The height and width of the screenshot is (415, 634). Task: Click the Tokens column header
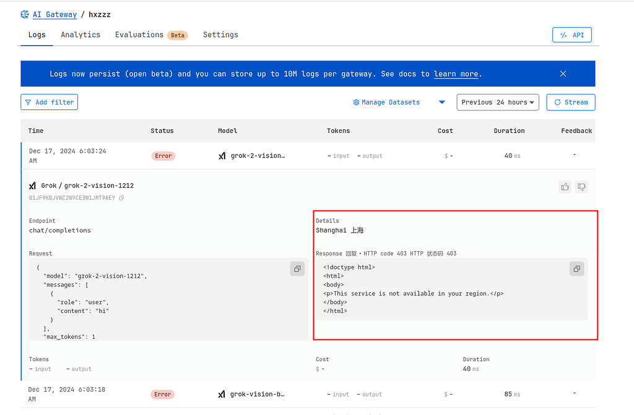click(339, 130)
